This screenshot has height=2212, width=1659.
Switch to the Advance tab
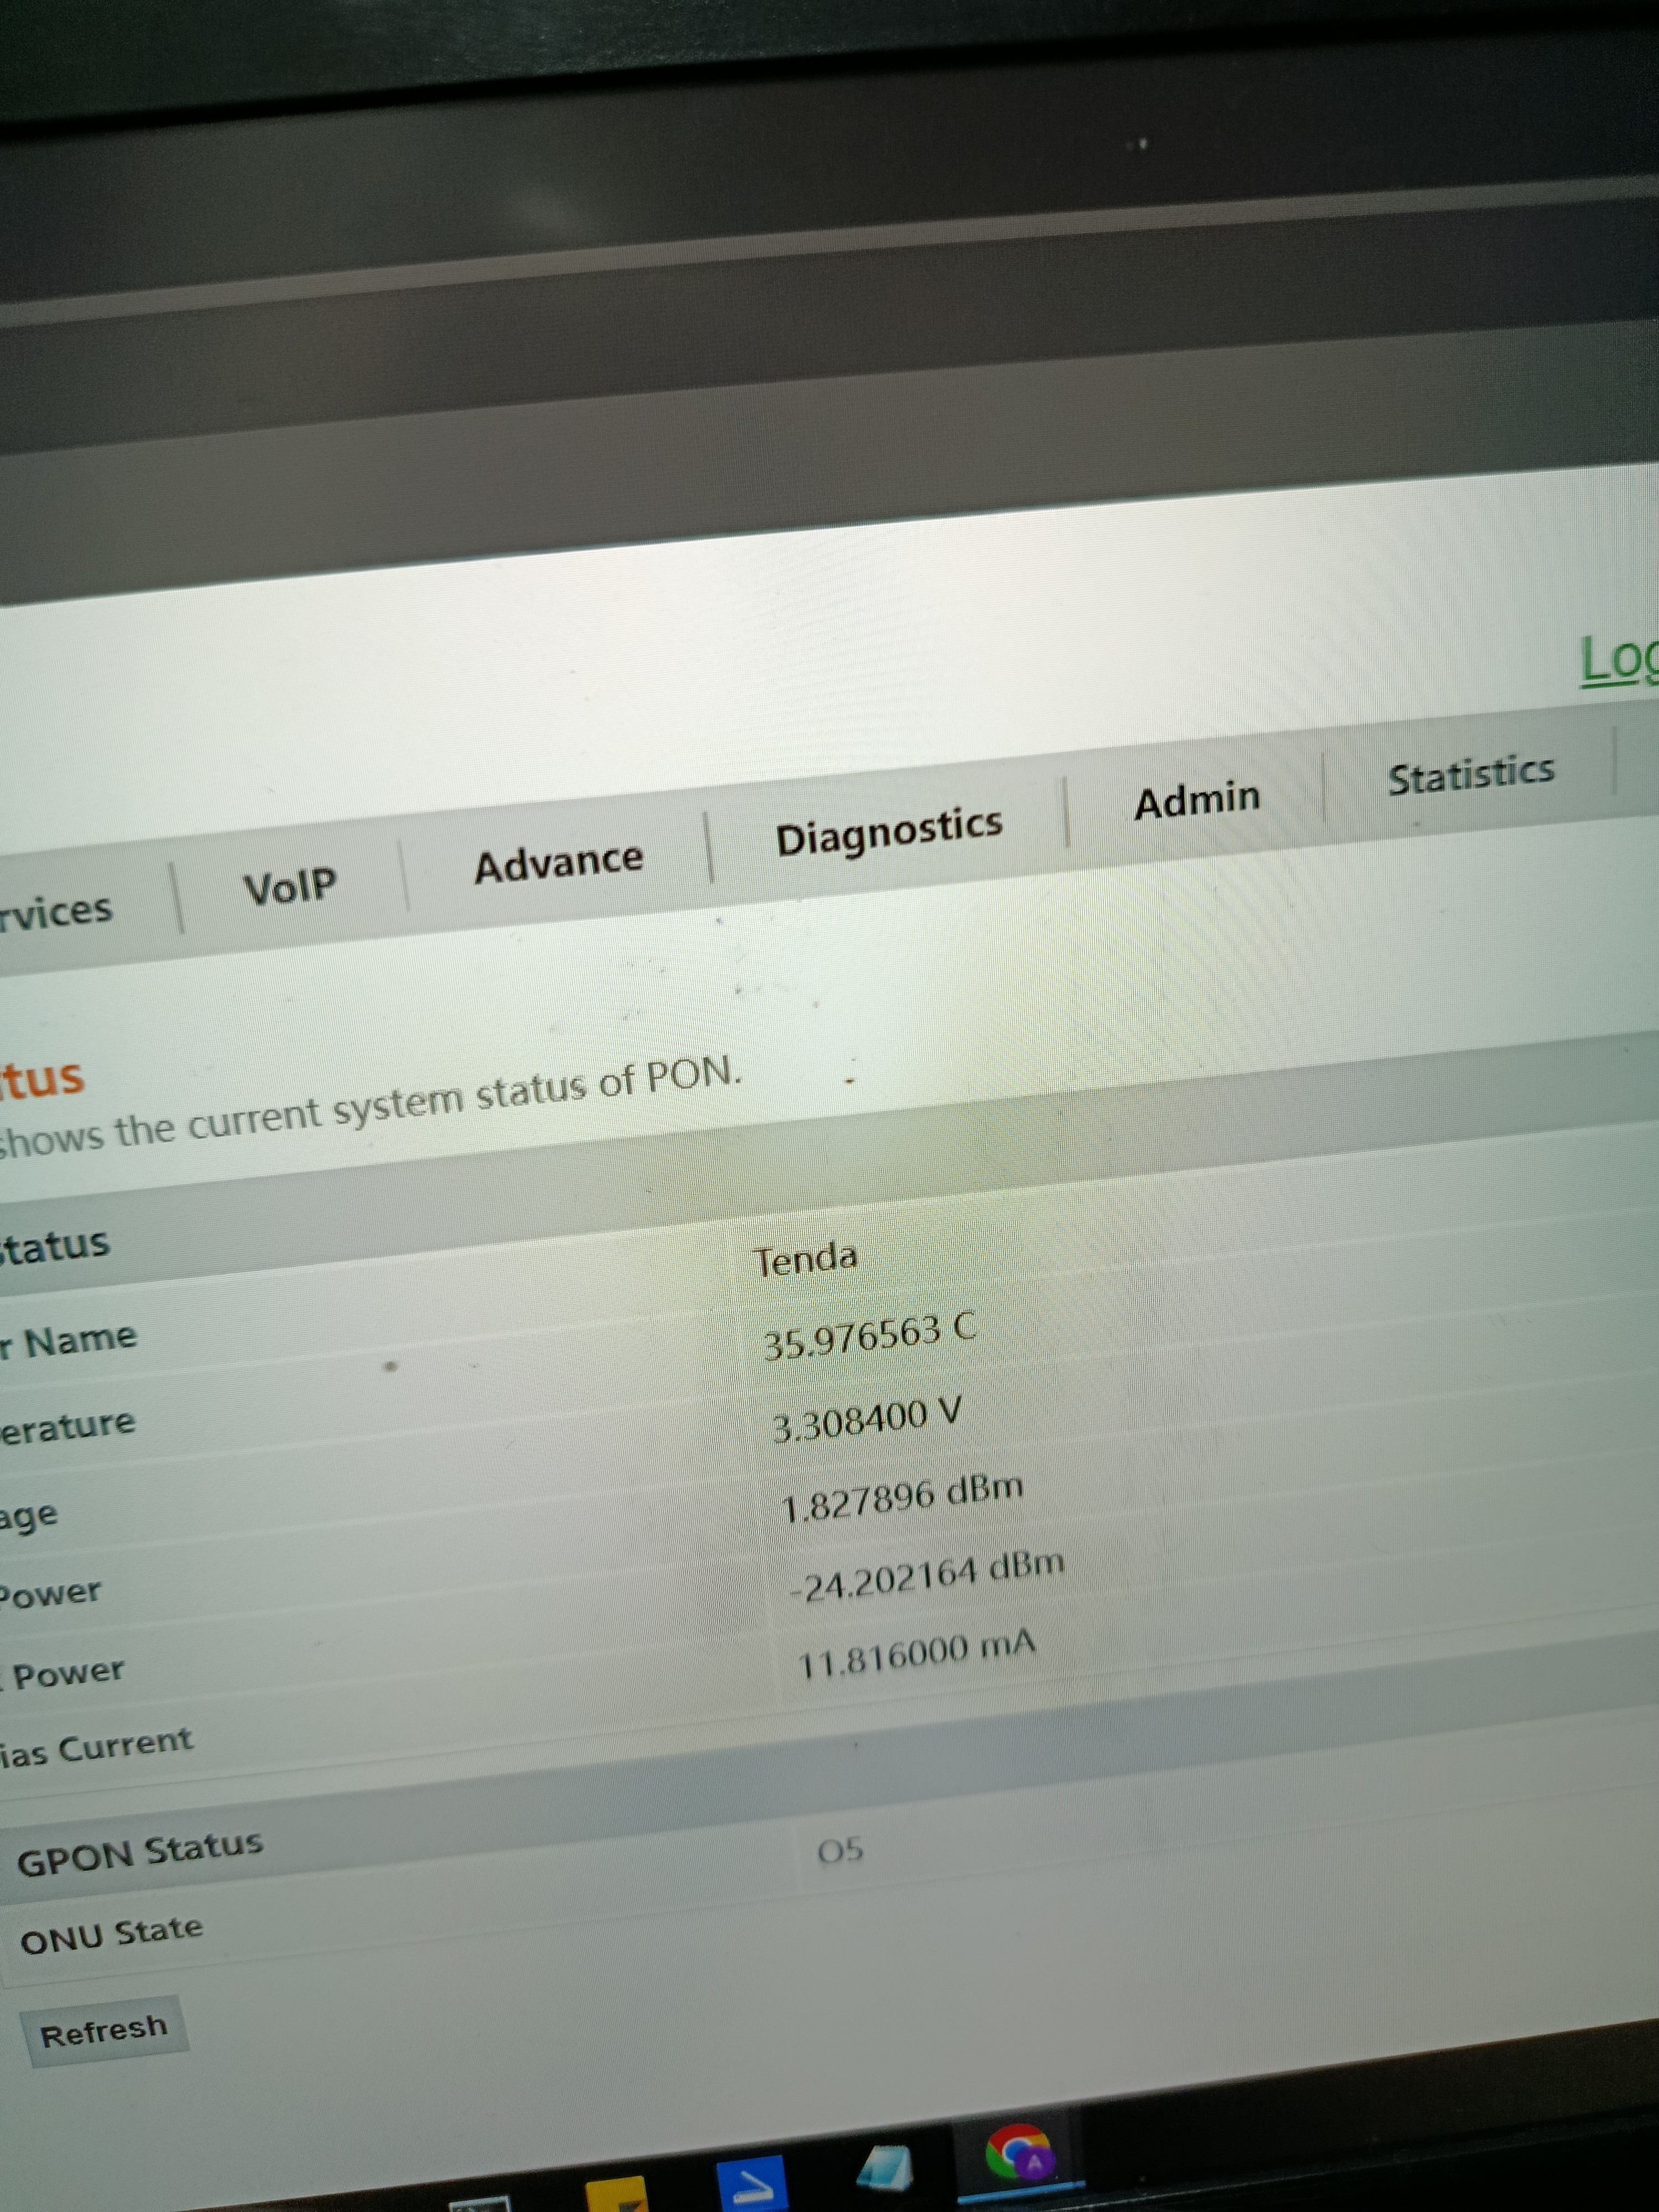(x=558, y=862)
